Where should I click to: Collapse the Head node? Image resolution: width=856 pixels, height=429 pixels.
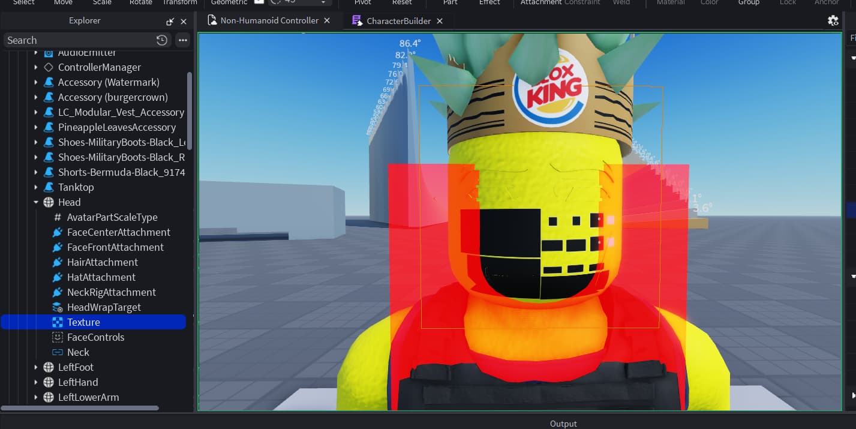click(x=36, y=202)
